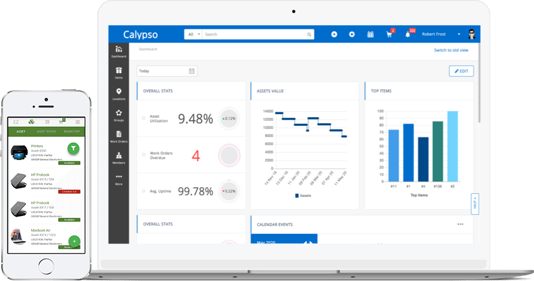Open the Today date range selector
The image size is (534, 281).
[x=167, y=71]
